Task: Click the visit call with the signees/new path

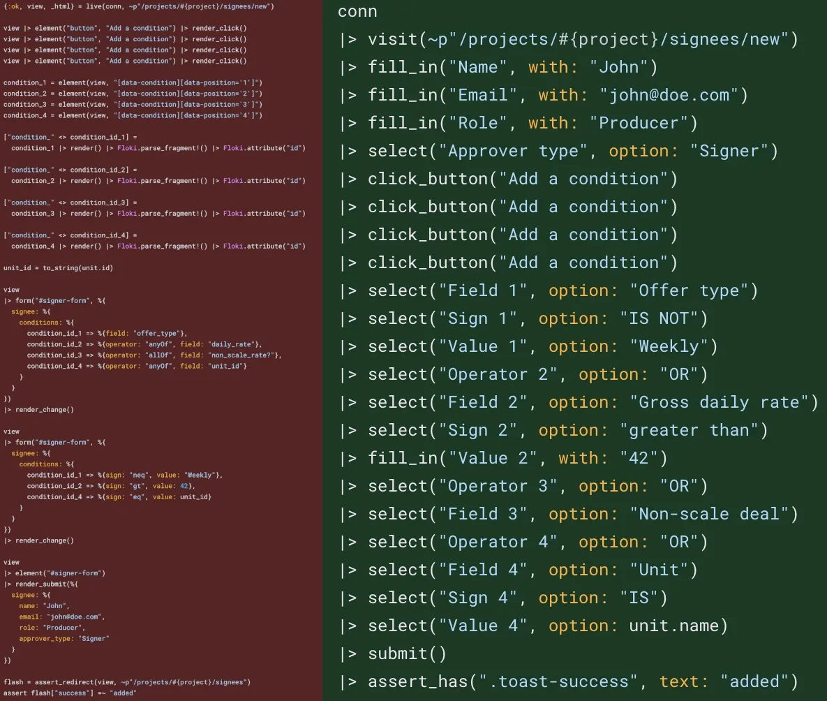Action: [568, 40]
